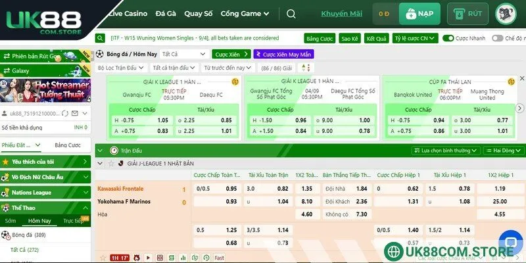Open the user avatar profile icon
The width and height of the screenshot is (526, 263).
(506, 13)
